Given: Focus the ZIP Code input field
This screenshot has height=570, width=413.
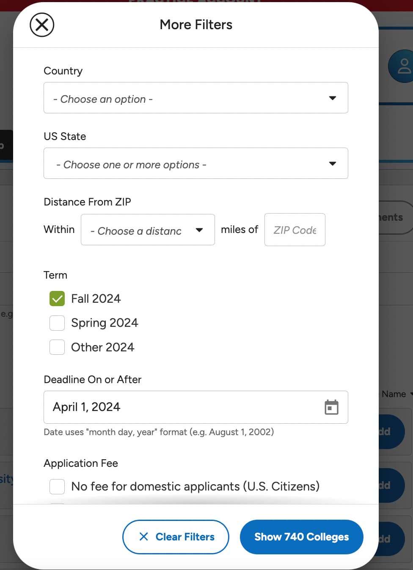Looking at the screenshot, I should (295, 230).
